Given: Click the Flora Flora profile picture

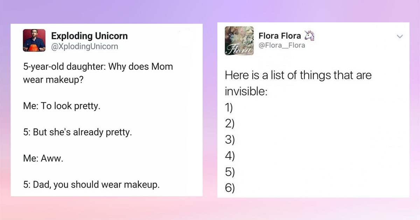Looking at the screenshot, I should tap(239, 41).
